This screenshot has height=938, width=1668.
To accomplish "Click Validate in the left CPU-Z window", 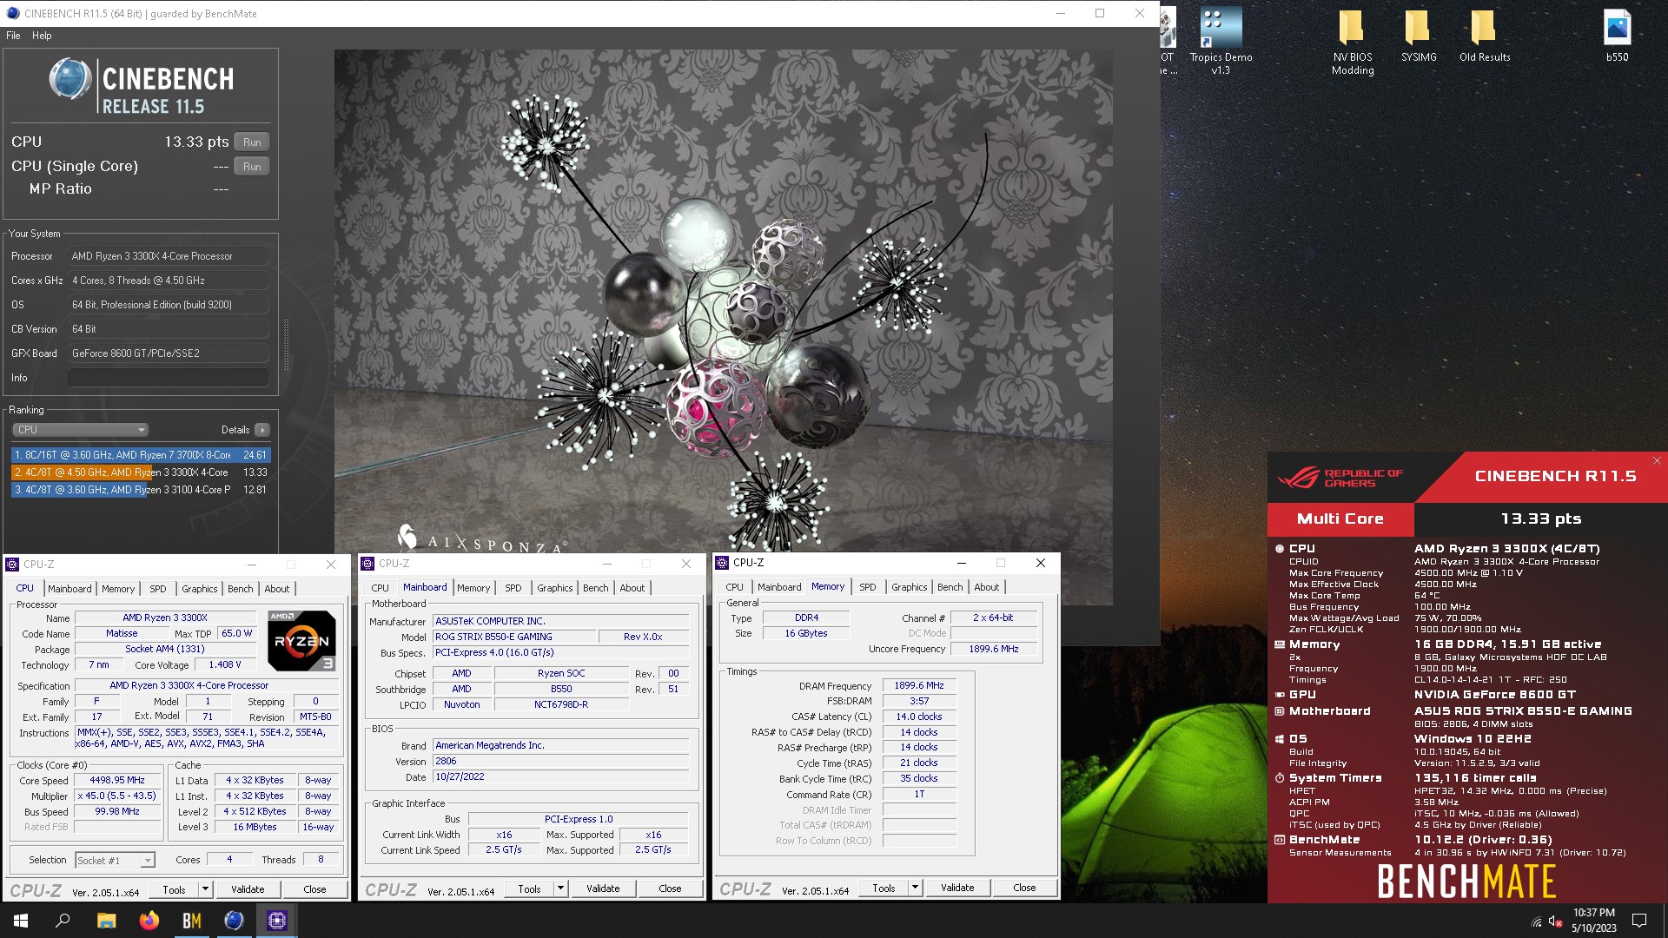I will 248,889.
